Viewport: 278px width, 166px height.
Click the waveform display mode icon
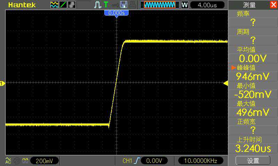[54, 5]
